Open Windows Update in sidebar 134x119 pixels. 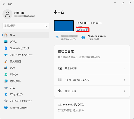click(26, 108)
